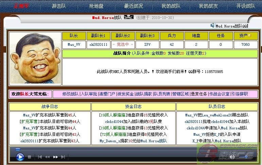Image resolution: width=262 pixels, height=165 pixels.
Task: Open the 入队审批 link
Action: click(89, 94)
